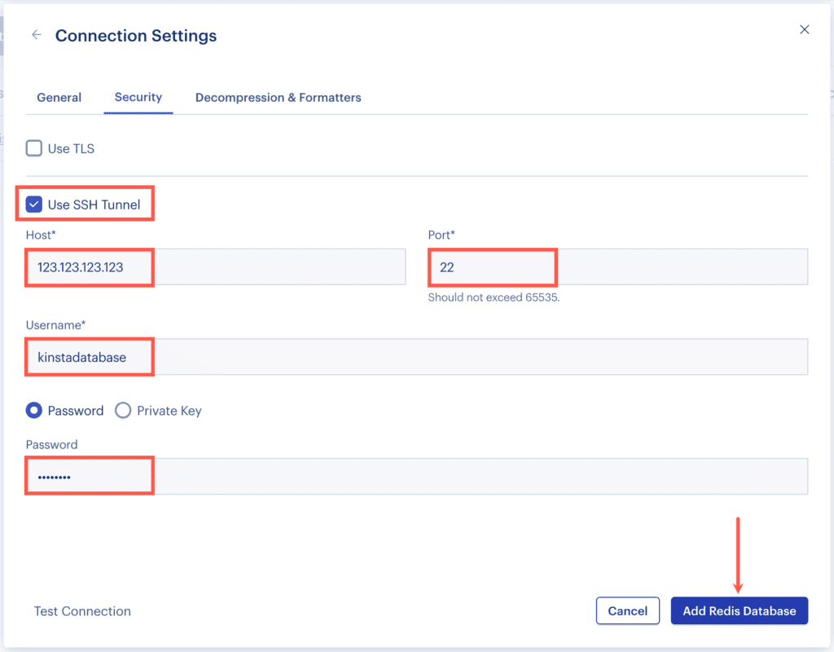Select the Private Key radio button
The height and width of the screenshot is (652, 834).
[123, 411]
